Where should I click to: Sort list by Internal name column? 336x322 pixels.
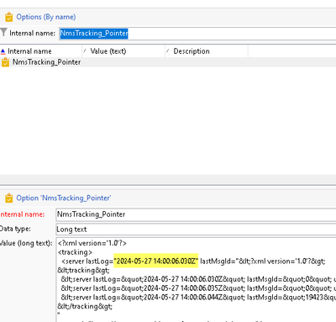[41, 51]
